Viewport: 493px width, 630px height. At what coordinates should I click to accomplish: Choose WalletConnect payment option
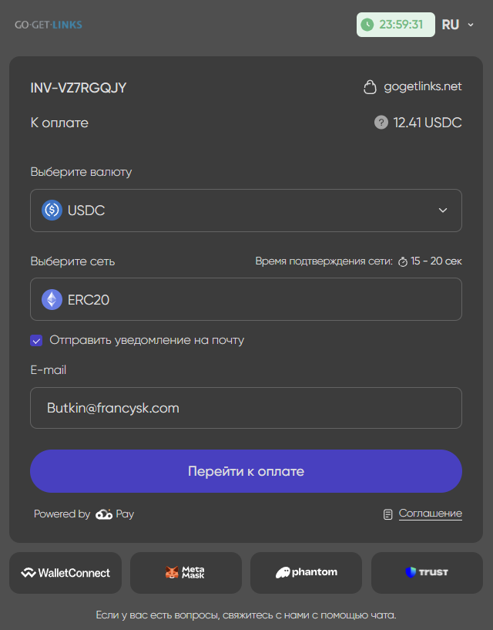65,573
